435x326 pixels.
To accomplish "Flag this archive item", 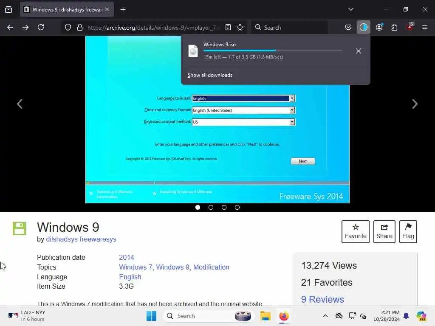I will (408, 232).
